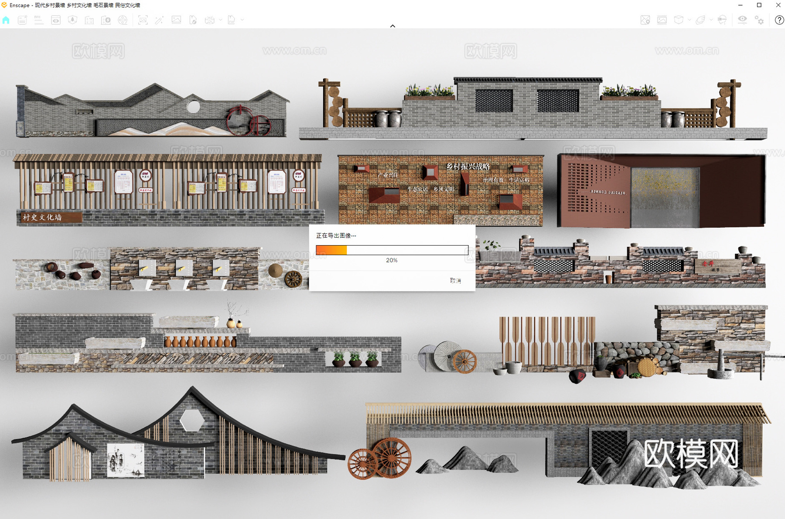Close the Enscape window
This screenshot has width=785, height=519.
(x=778, y=5)
